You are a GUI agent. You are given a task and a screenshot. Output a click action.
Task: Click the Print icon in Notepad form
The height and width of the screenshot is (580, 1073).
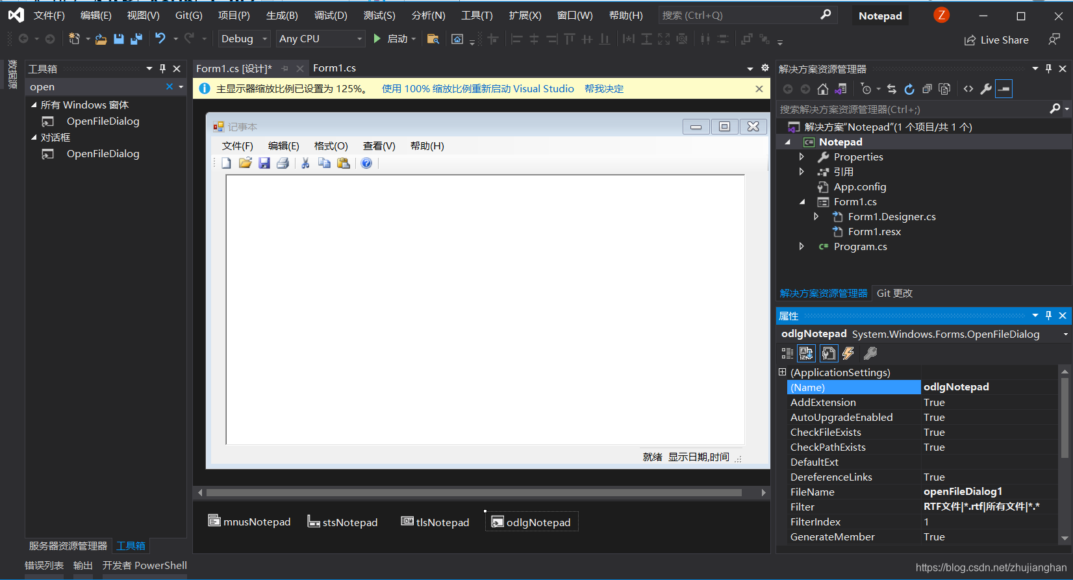(x=283, y=163)
